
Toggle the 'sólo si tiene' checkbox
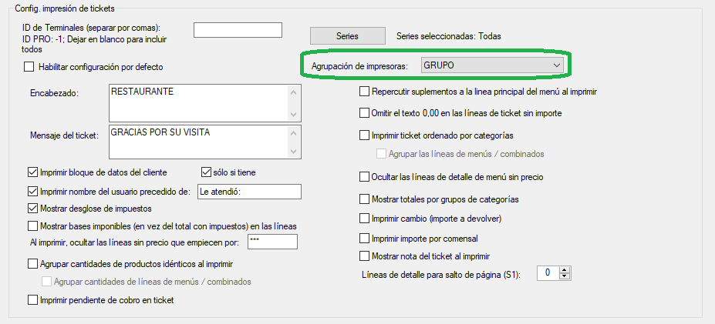pyautogui.click(x=207, y=172)
